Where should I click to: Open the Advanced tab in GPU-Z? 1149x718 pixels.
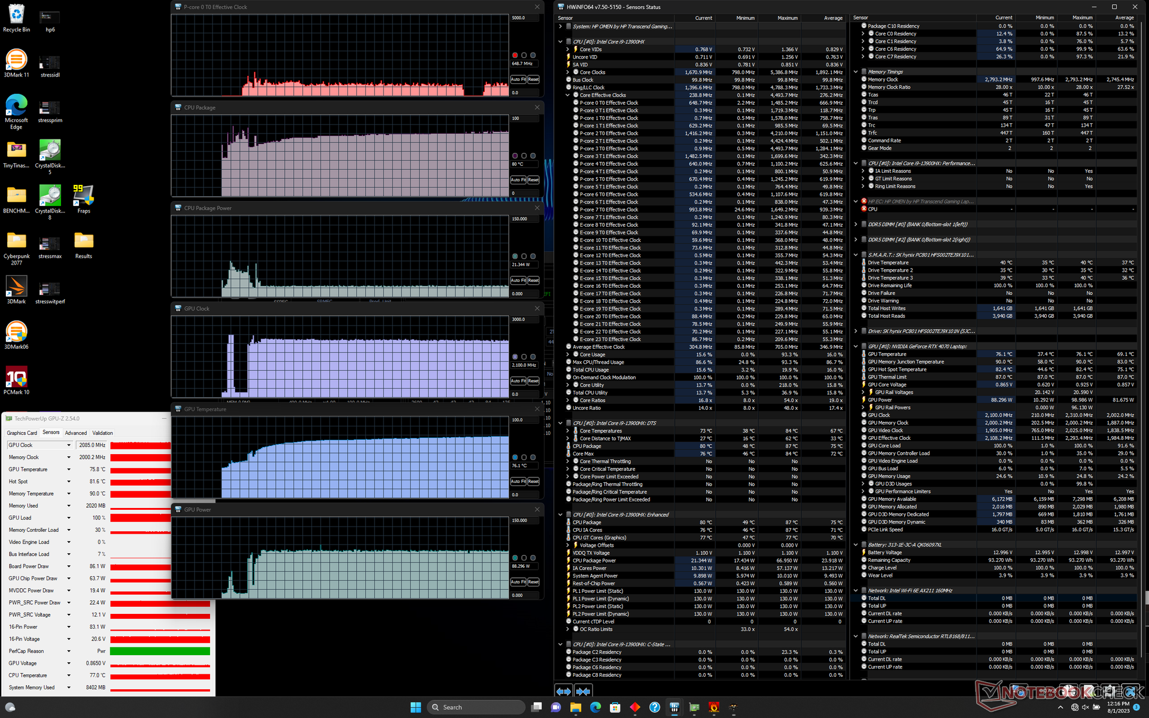click(76, 433)
